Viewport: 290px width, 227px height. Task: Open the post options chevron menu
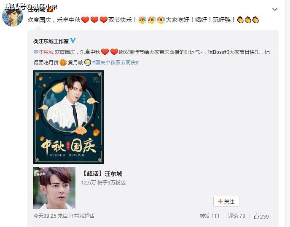coord(275,9)
